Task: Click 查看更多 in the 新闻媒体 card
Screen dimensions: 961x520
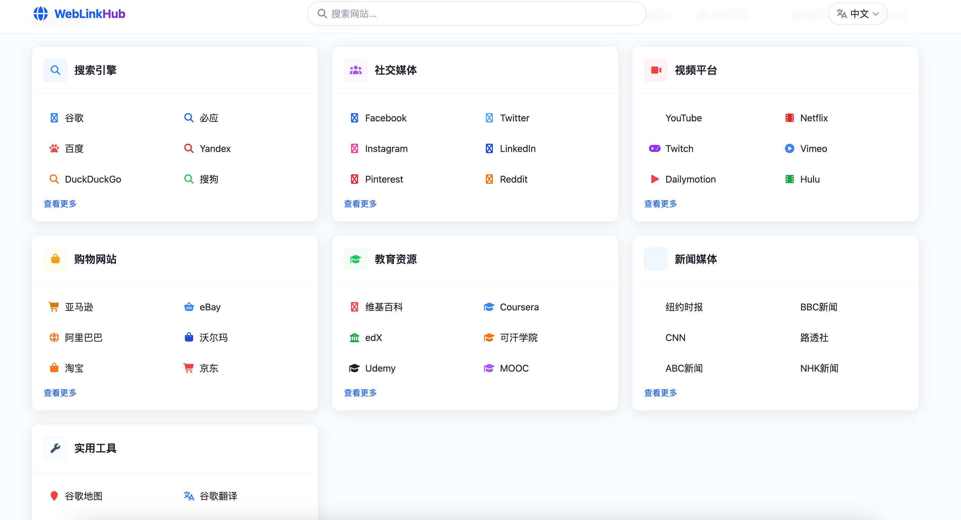Action: click(x=660, y=392)
